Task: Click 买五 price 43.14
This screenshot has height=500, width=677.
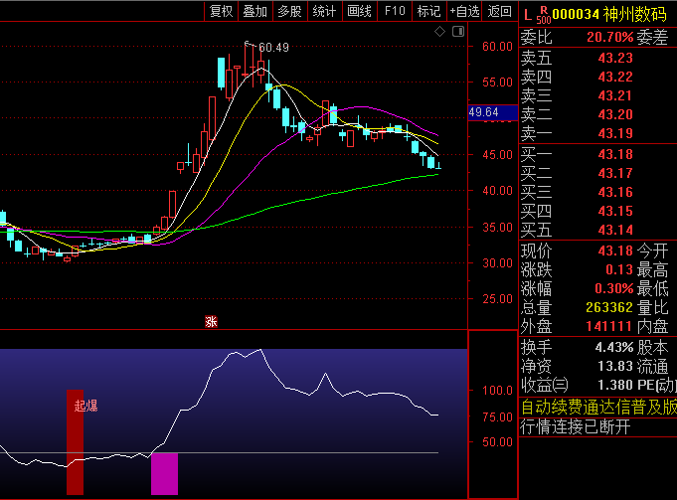Action: 615,230
